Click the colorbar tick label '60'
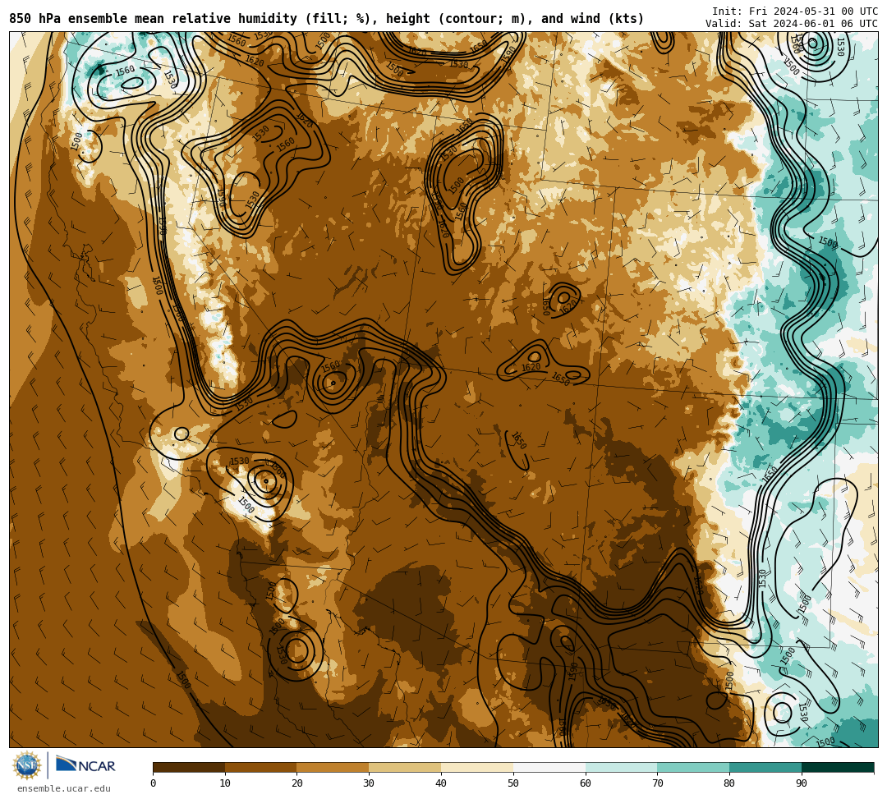The height and width of the screenshot is (799, 887). 586,783
